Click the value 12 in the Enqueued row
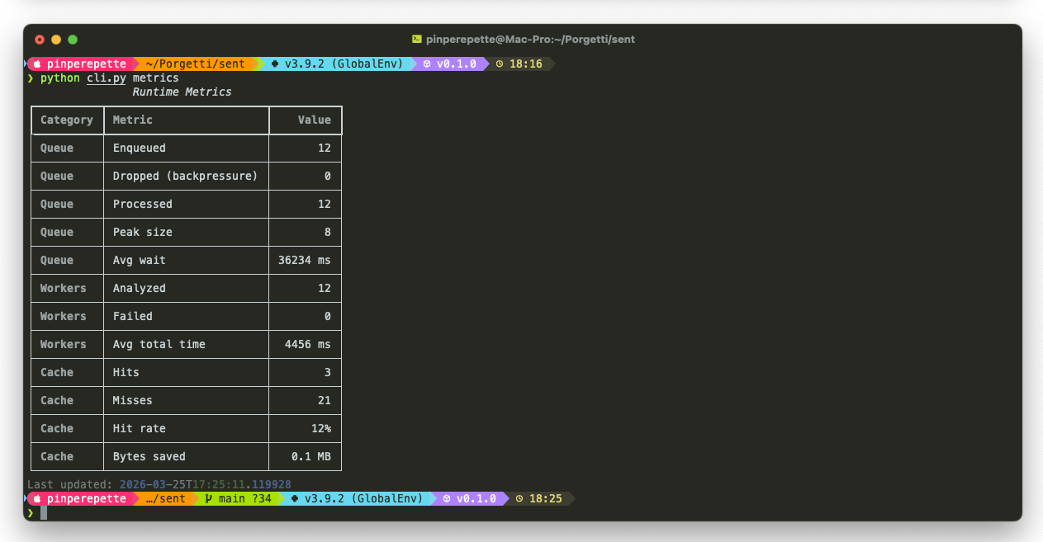Viewport: 1043px width, 542px height. [325, 148]
